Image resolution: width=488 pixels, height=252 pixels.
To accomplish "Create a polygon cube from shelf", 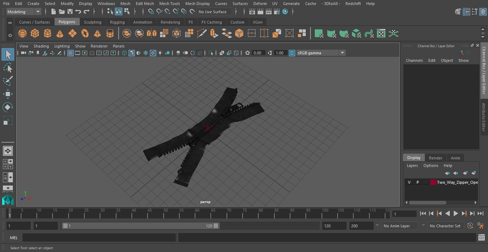I will click(35, 34).
